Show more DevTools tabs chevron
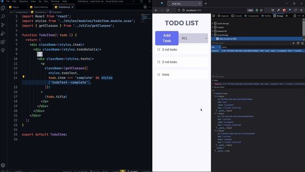The height and width of the screenshot is (172, 305). 286,16
